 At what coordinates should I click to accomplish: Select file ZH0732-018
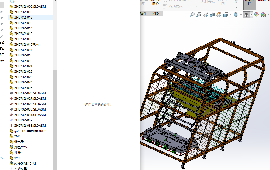(23, 55)
